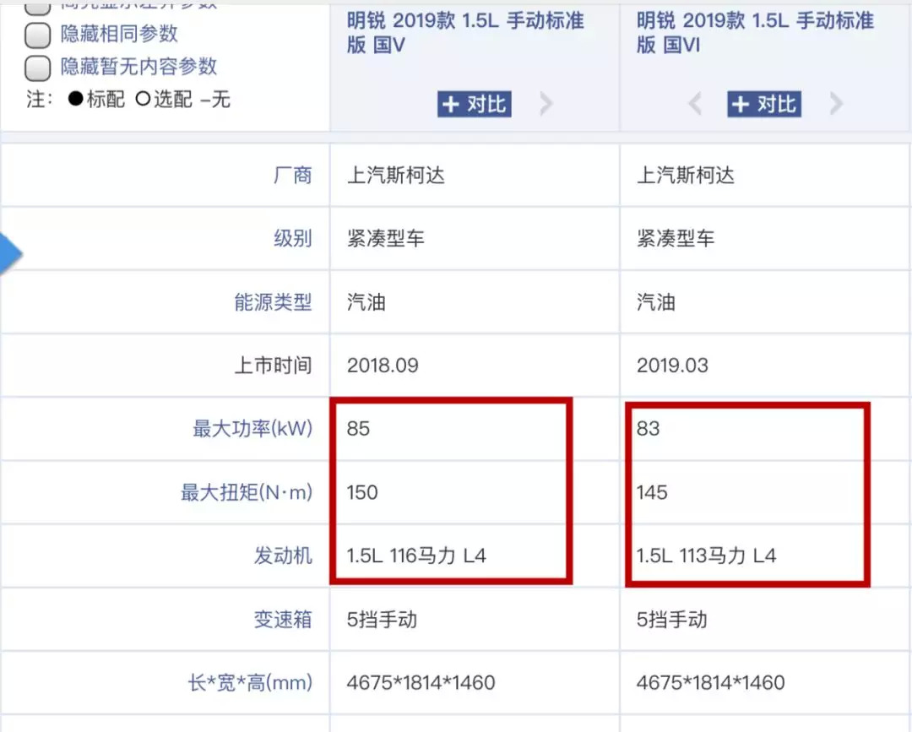Click the 长*宽*高(mm) parameter label
Screen dimensions: 912x732
(x=249, y=682)
